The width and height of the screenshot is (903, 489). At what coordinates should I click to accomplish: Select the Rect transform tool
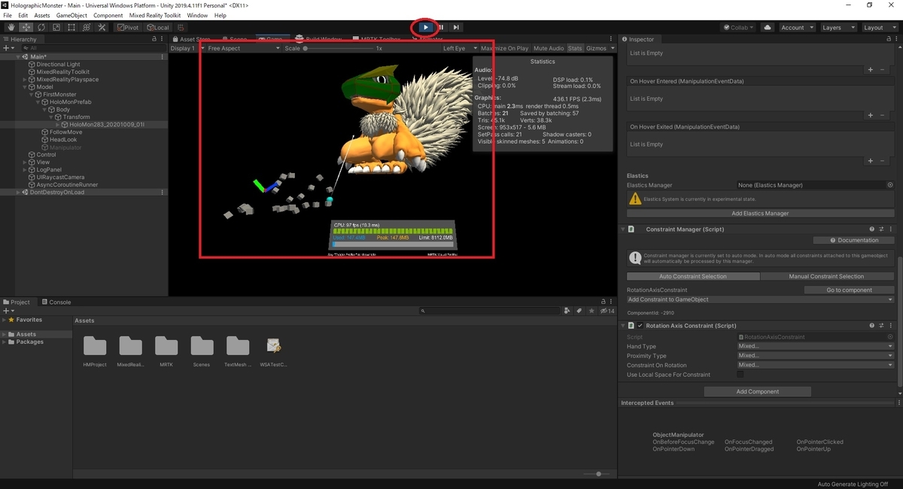[x=71, y=27]
